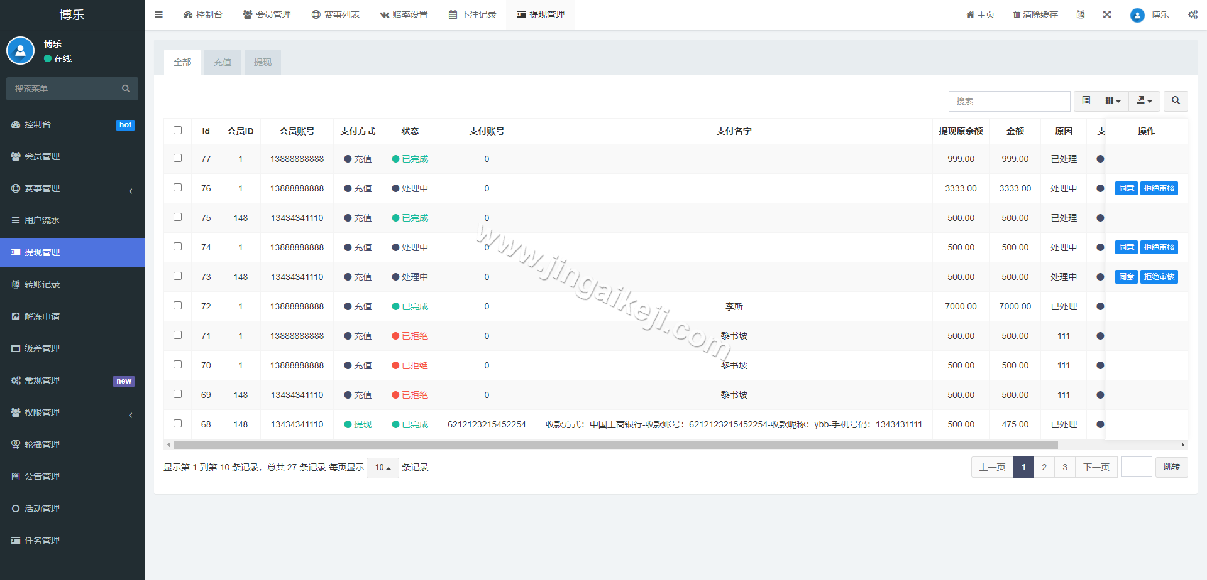This screenshot has height=580, width=1207.
Task: Click the gears settings icon at top right
Action: [x=1193, y=14]
